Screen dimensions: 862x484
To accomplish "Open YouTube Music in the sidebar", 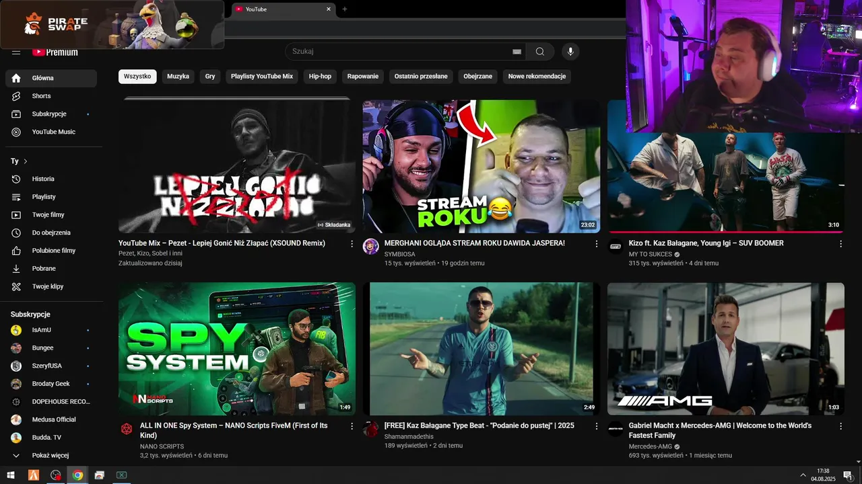I will (51, 132).
